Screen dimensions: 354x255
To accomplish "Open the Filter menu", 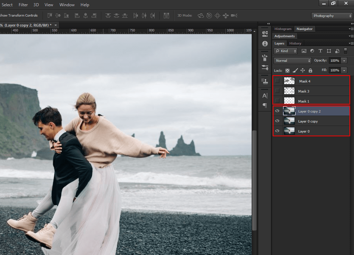I will click(23, 5).
